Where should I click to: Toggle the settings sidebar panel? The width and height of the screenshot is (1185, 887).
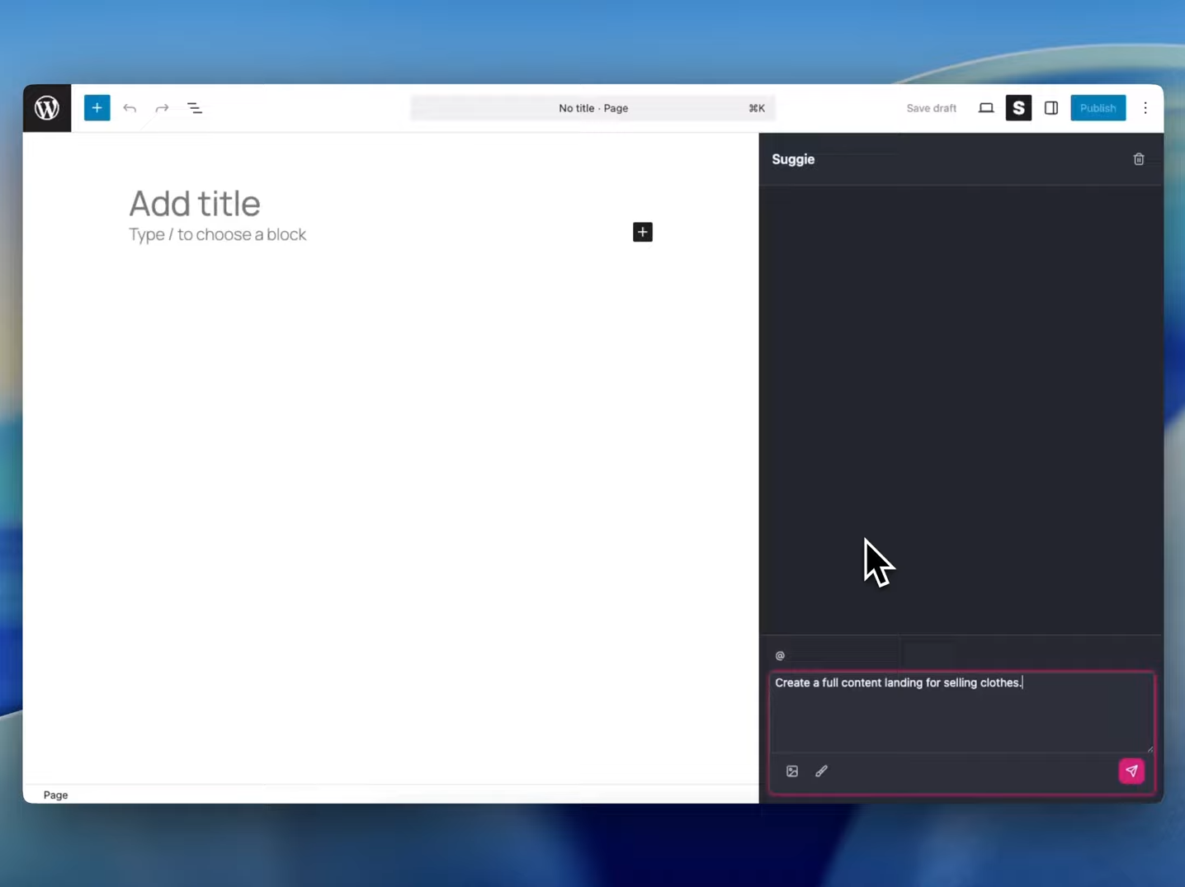(1050, 107)
